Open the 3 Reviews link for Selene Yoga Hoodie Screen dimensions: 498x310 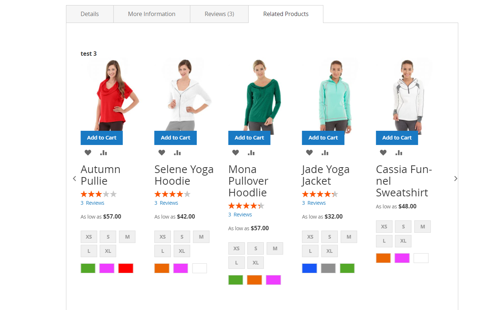pos(166,203)
